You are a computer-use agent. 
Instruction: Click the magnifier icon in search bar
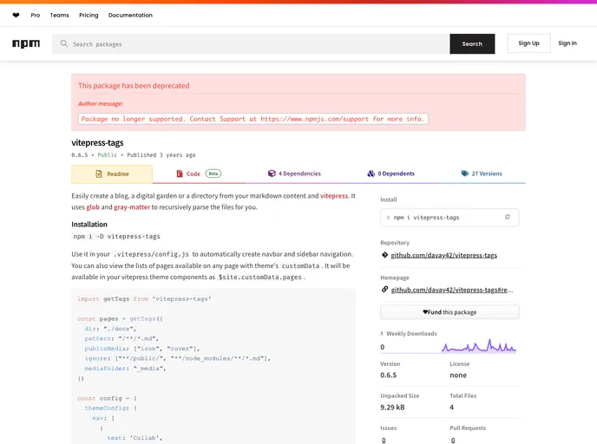(64, 43)
